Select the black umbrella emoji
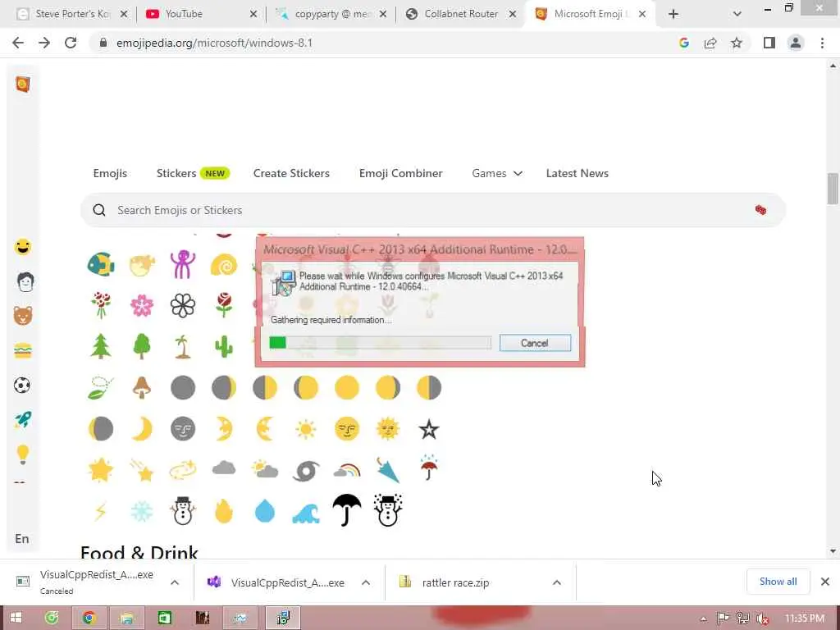Viewport: 840px width, 630px height. 347,509
